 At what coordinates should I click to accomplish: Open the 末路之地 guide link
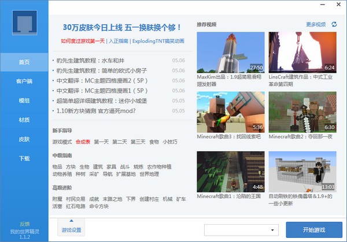click(112, 199)
